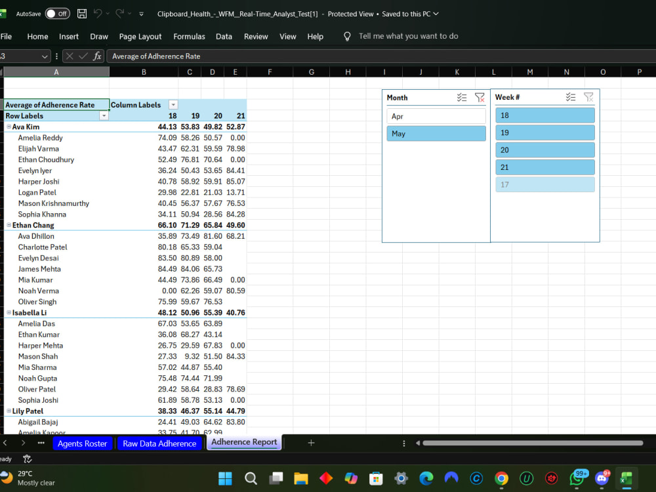The height and width of the screenshot is (492, 656).
Task: Open Column Labels filter dropdown
Action: click(x=173, y=105)
